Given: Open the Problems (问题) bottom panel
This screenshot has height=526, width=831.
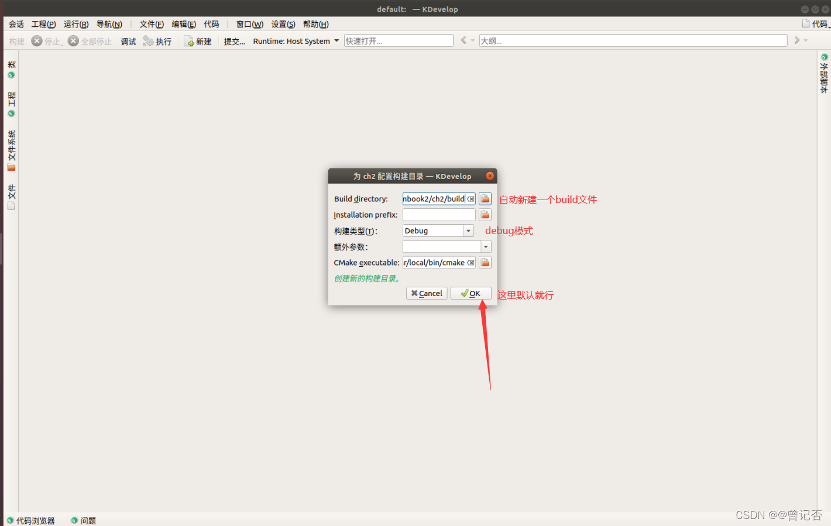Looking at the screenshot, I should tap(83, 520).
